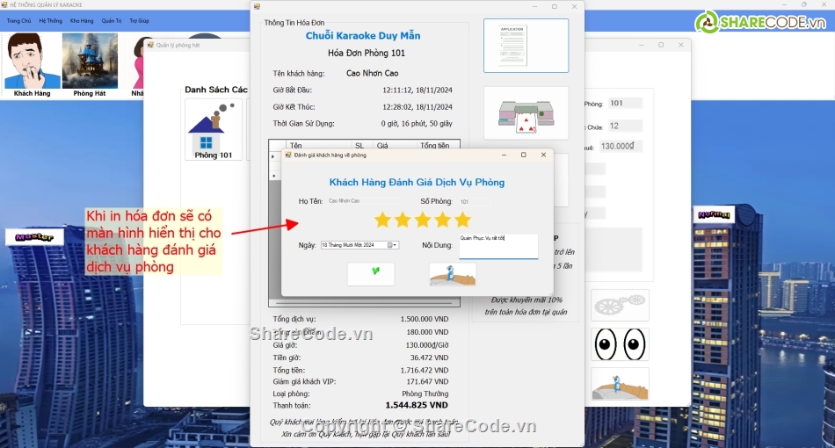Viewport: 835px width, 448px height.
Task: Click the Nội Dung comment text box
Action: [498, 246]
